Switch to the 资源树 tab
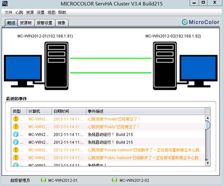This screenshot has height=186, width=224. 26,23
